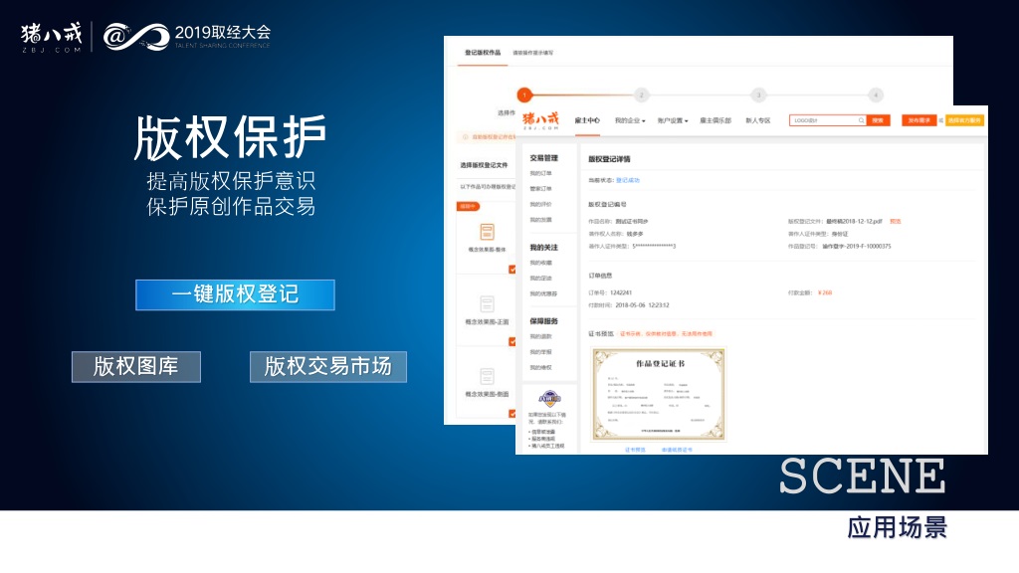
Task: Open the 雇主中心 nav tab
Action: click(x=587, y=120)
